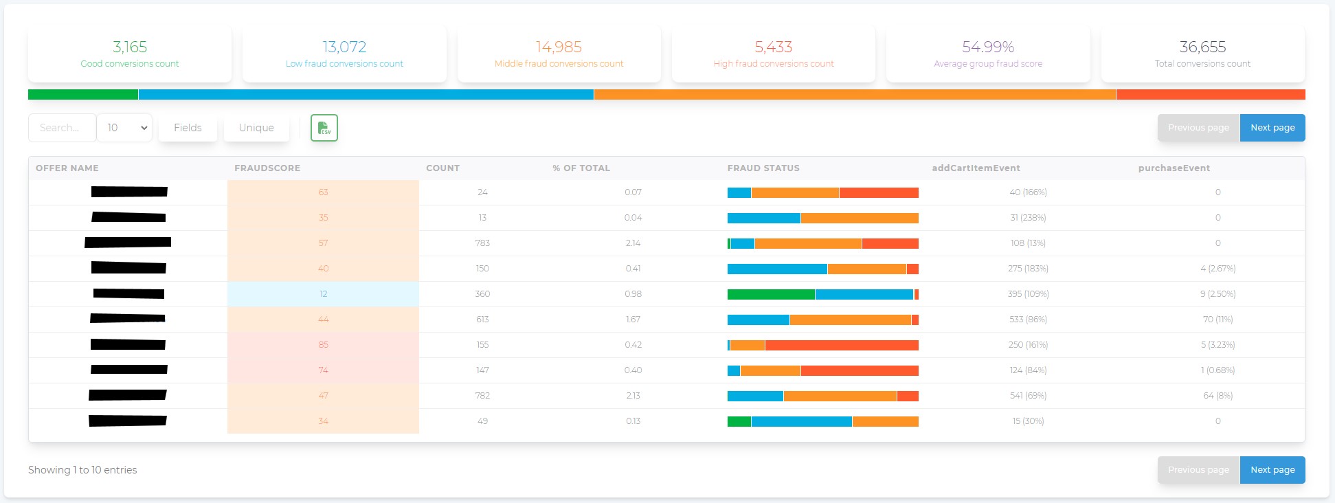
Task: Click fraud status bar for score 12 row
Action: pyautogui.click(x=822, y=295)
